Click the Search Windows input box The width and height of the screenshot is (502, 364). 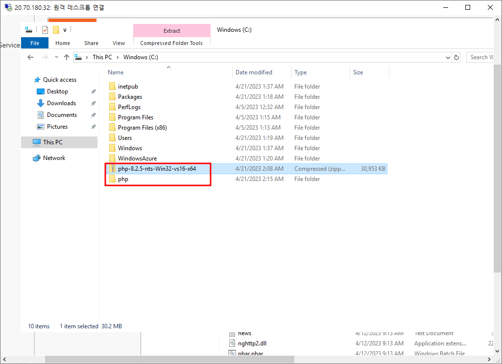[479, 57]
